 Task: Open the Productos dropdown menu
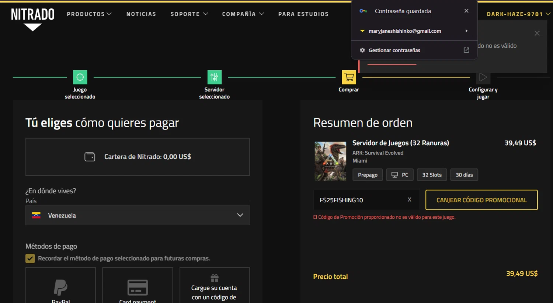coord(89,14)
